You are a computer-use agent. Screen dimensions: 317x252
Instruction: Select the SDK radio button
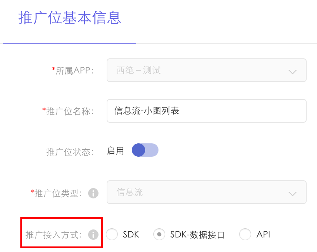[112, 234]
